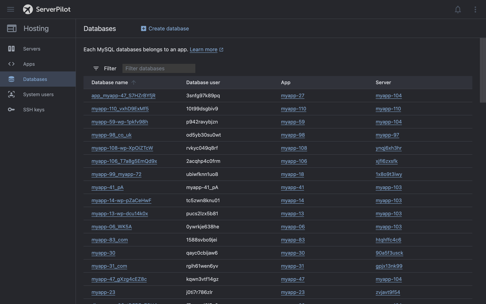Open database myapp-13-wp-dcu14k0x

pos(120,214)
